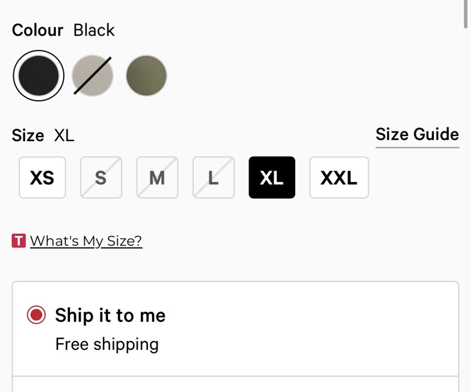
Task: Click the "Ship it to me" heading
Action: 110,316
